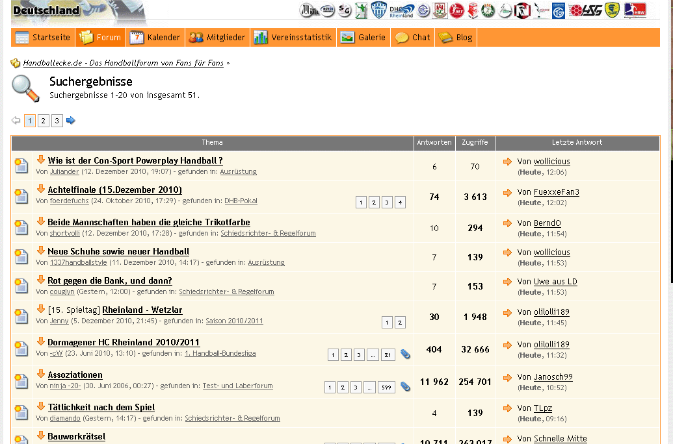Screen dimensions: 673x444
Task: Click the thread icon left of Bauwerkrätsel
Action: [x=21, y=438]
